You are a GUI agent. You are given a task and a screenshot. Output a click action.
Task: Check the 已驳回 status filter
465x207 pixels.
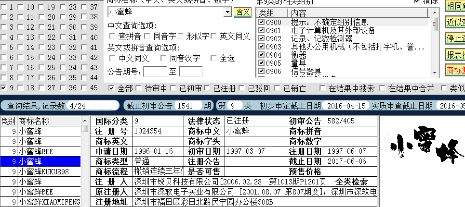[242, 88]
